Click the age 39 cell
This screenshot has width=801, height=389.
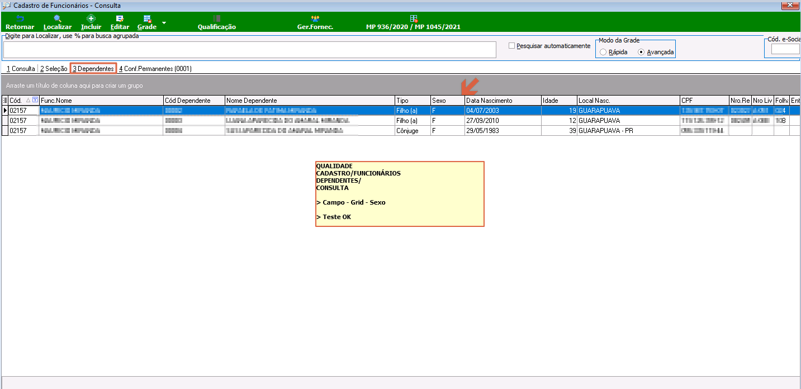click(559, 131)
